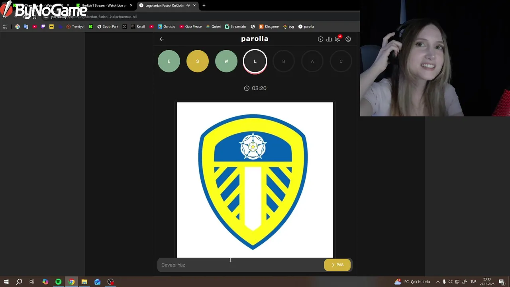The height and width of the screenshot is (287, 510).
Task: Open the Streamlabs bookmark
Action: [235, 27]
